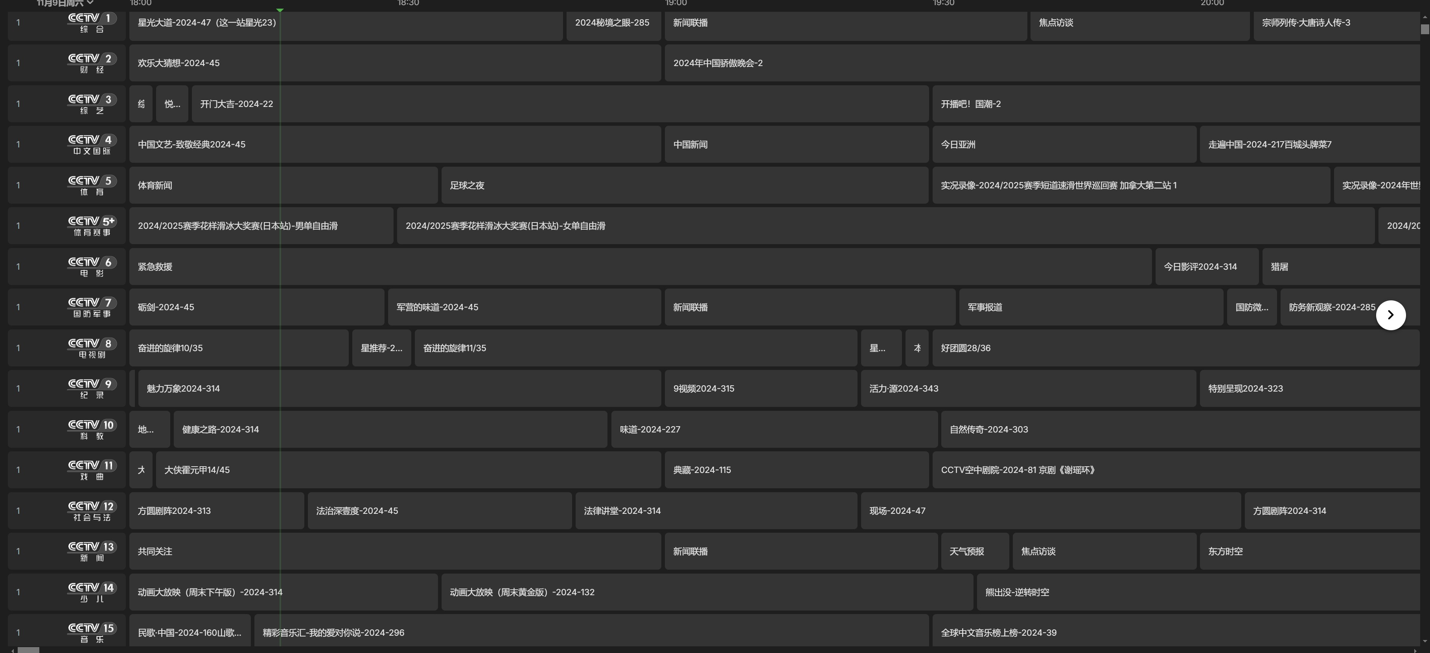Open program 法律讲堂-2024-314
The height and width of the screenshot is (653, 1430).
pyautogui.click(x=716, y=511)
